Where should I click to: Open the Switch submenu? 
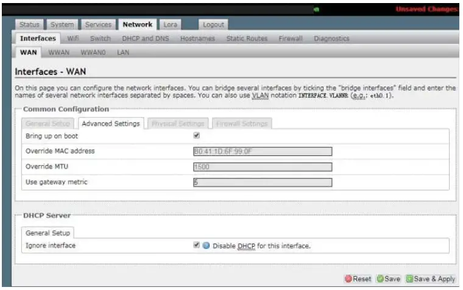(101, 38)
